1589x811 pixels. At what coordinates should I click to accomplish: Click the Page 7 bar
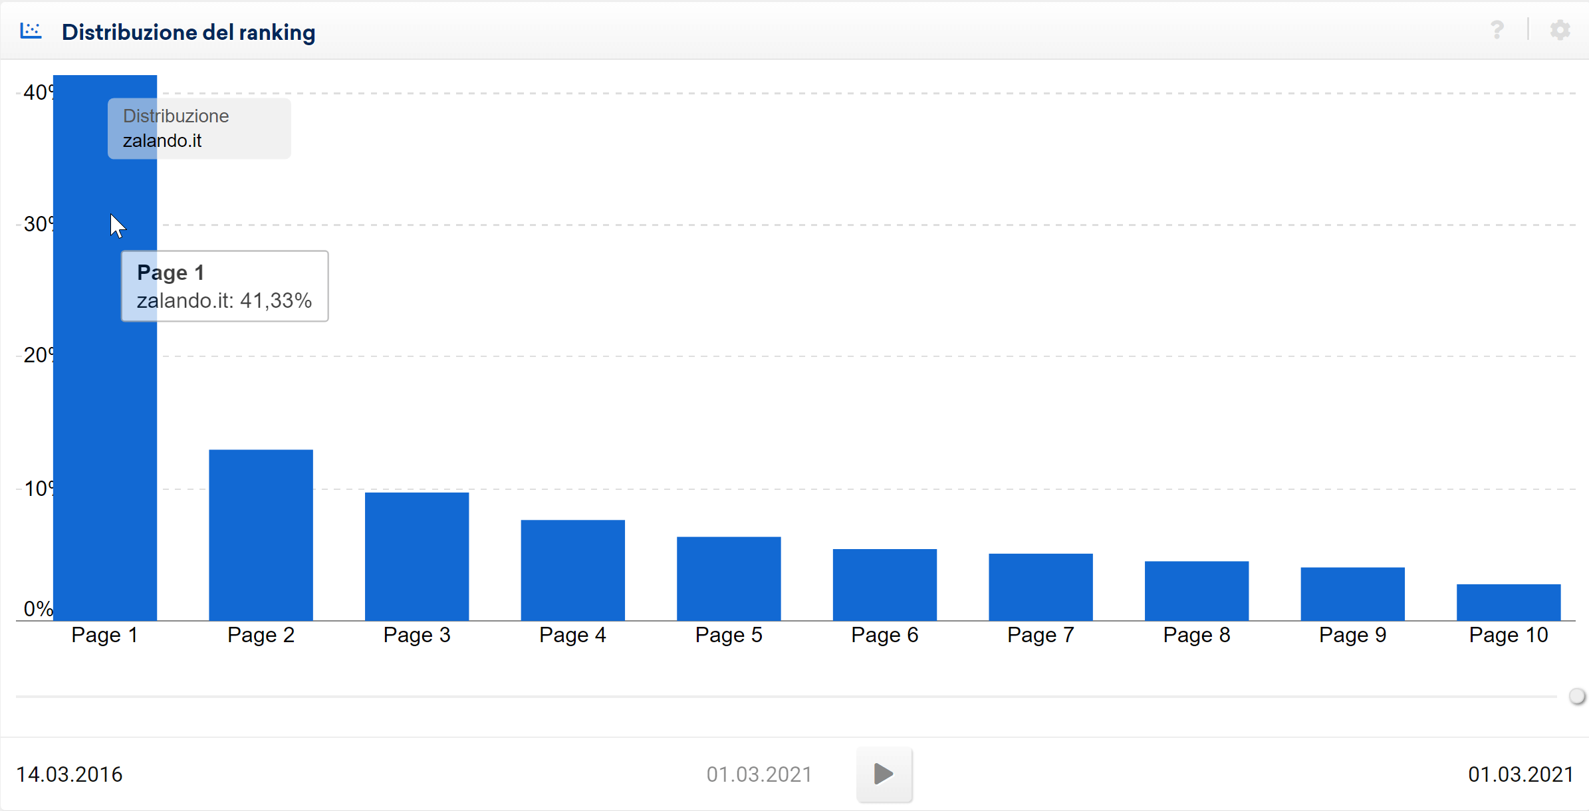pyautogui.click(x=1040, y=586)
